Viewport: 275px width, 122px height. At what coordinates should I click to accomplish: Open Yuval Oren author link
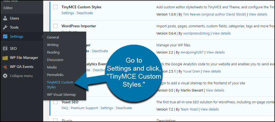point(191,71)
